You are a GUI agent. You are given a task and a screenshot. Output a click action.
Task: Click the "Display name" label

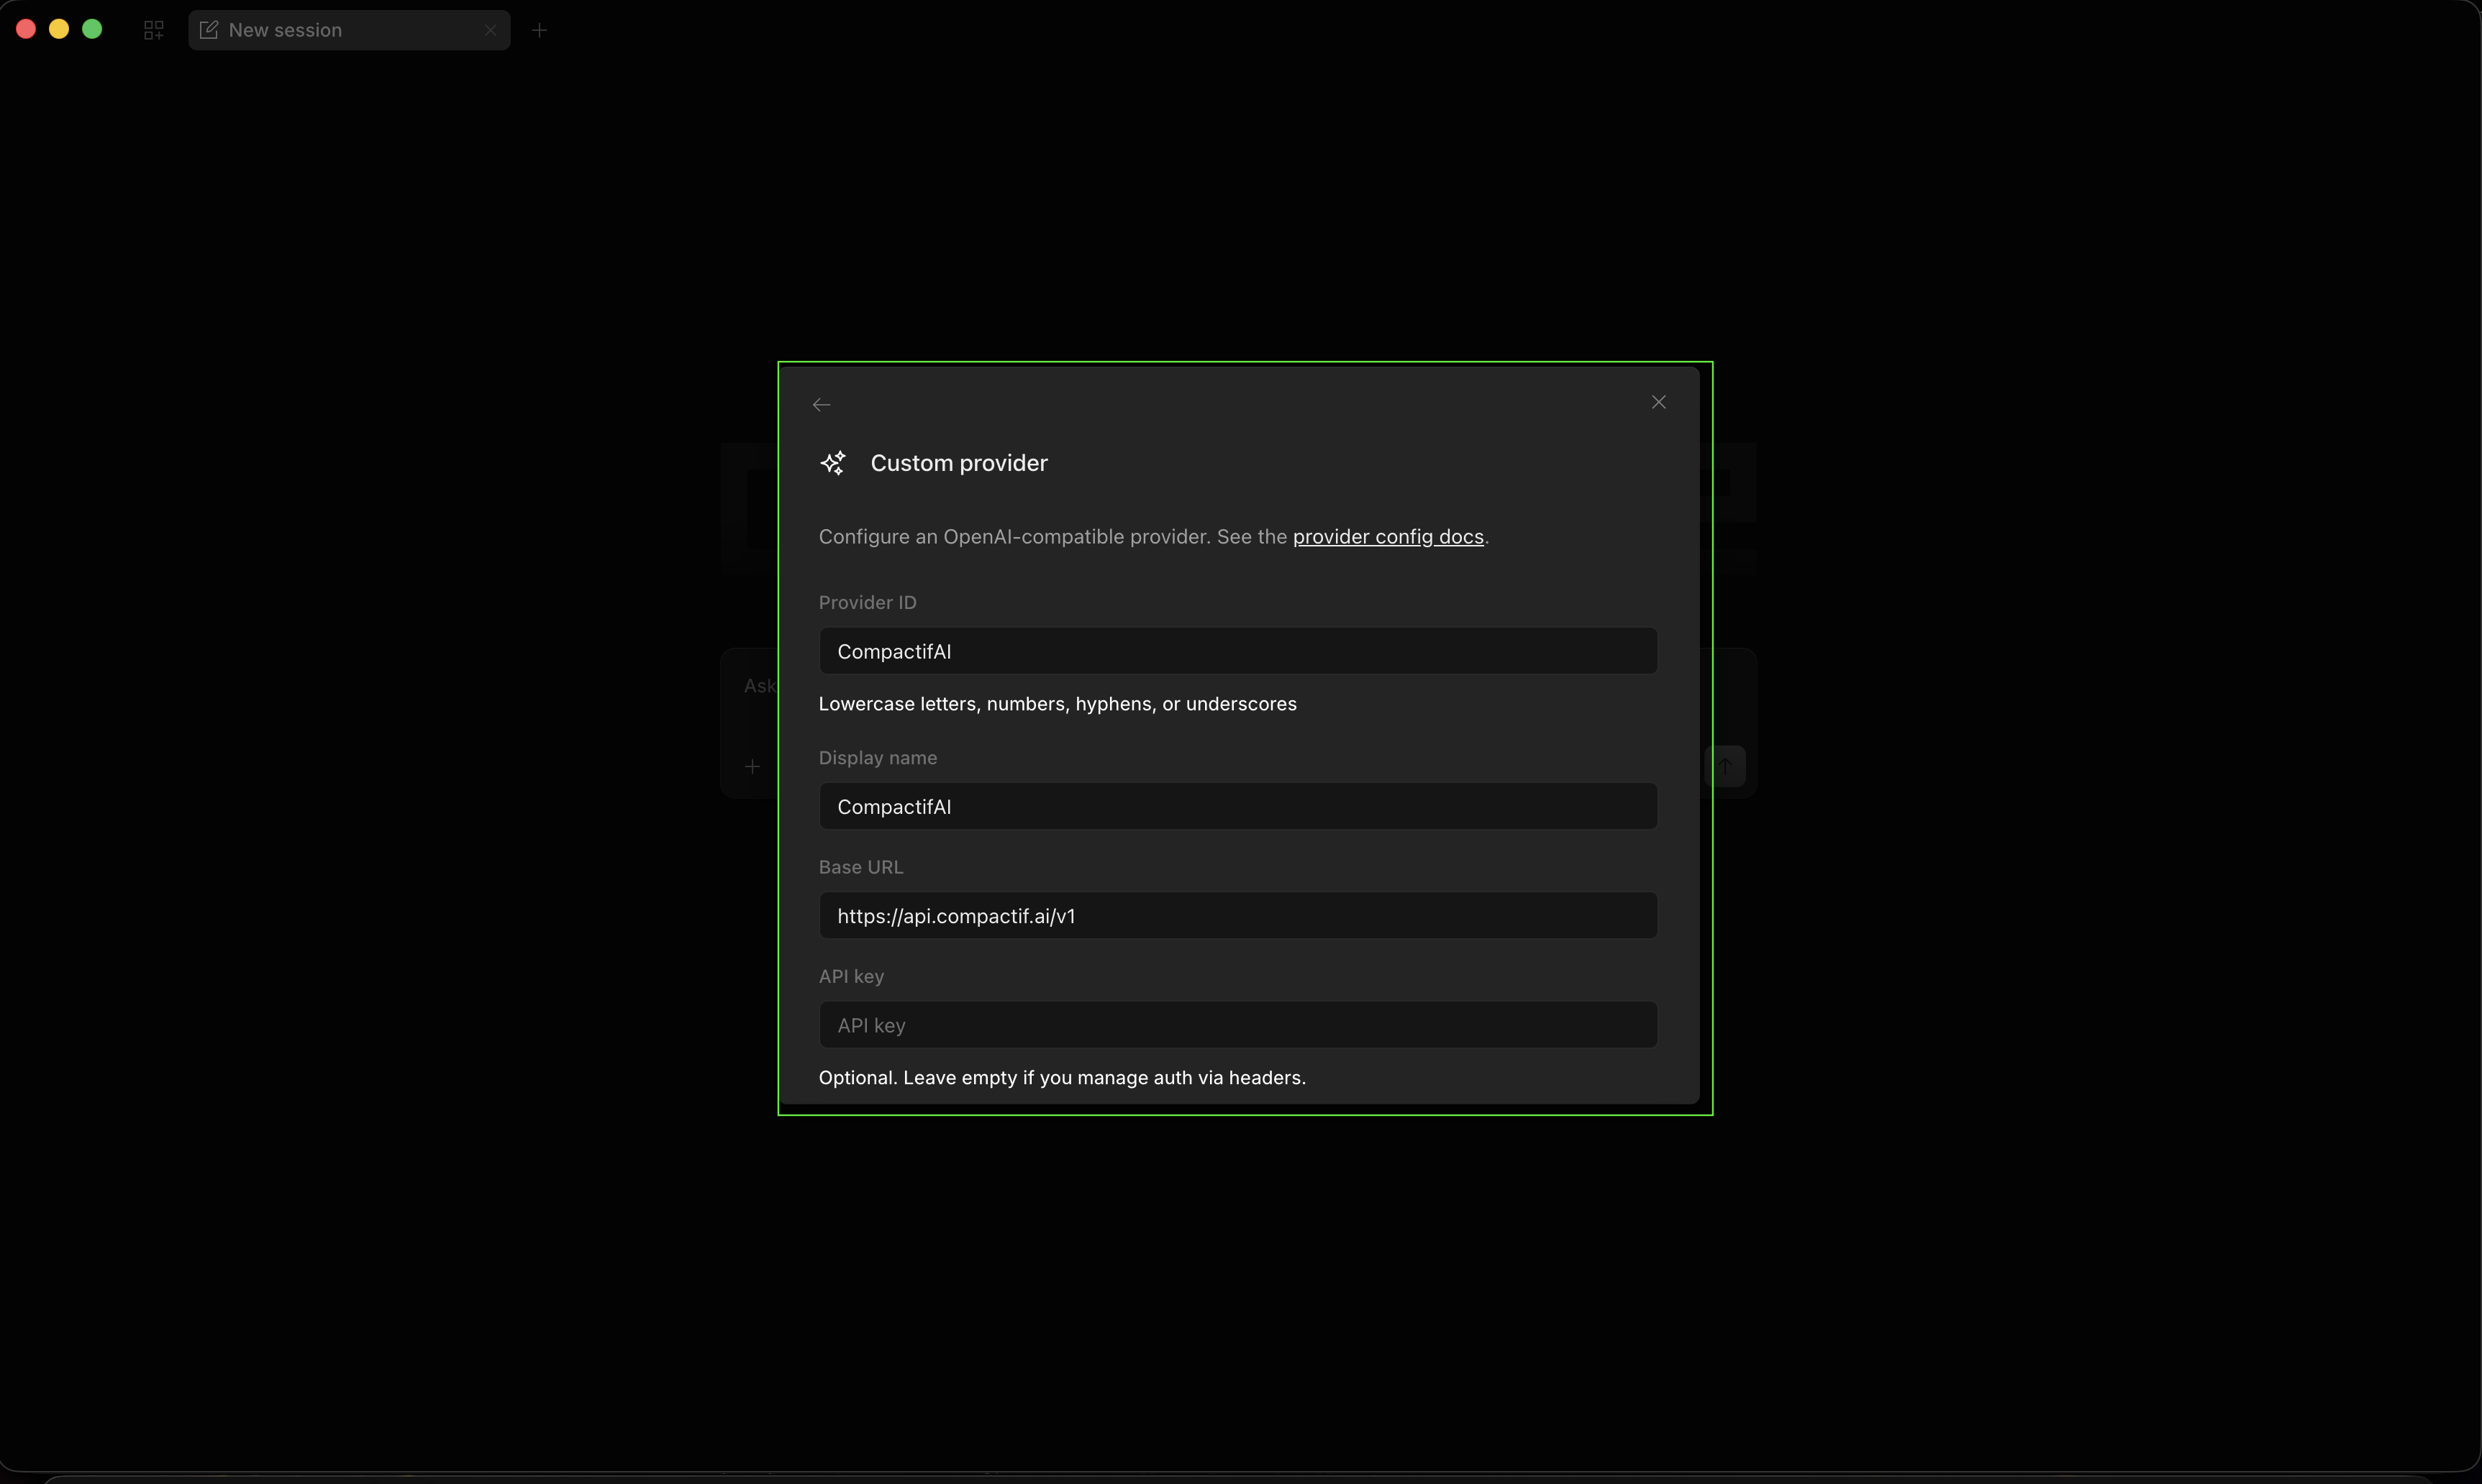(x=878, y=758)
